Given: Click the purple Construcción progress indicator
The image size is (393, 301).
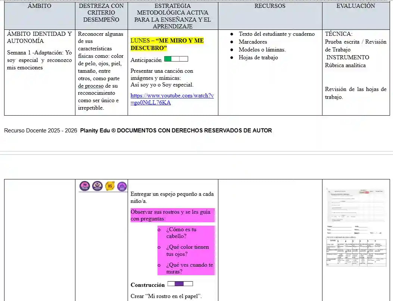Looking at the screenshot, I should point(180,283).
